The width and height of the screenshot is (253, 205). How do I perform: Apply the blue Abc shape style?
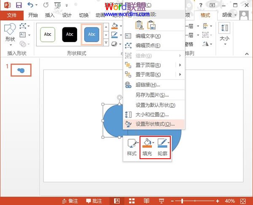pyautogui.click(x=92, y=35)
